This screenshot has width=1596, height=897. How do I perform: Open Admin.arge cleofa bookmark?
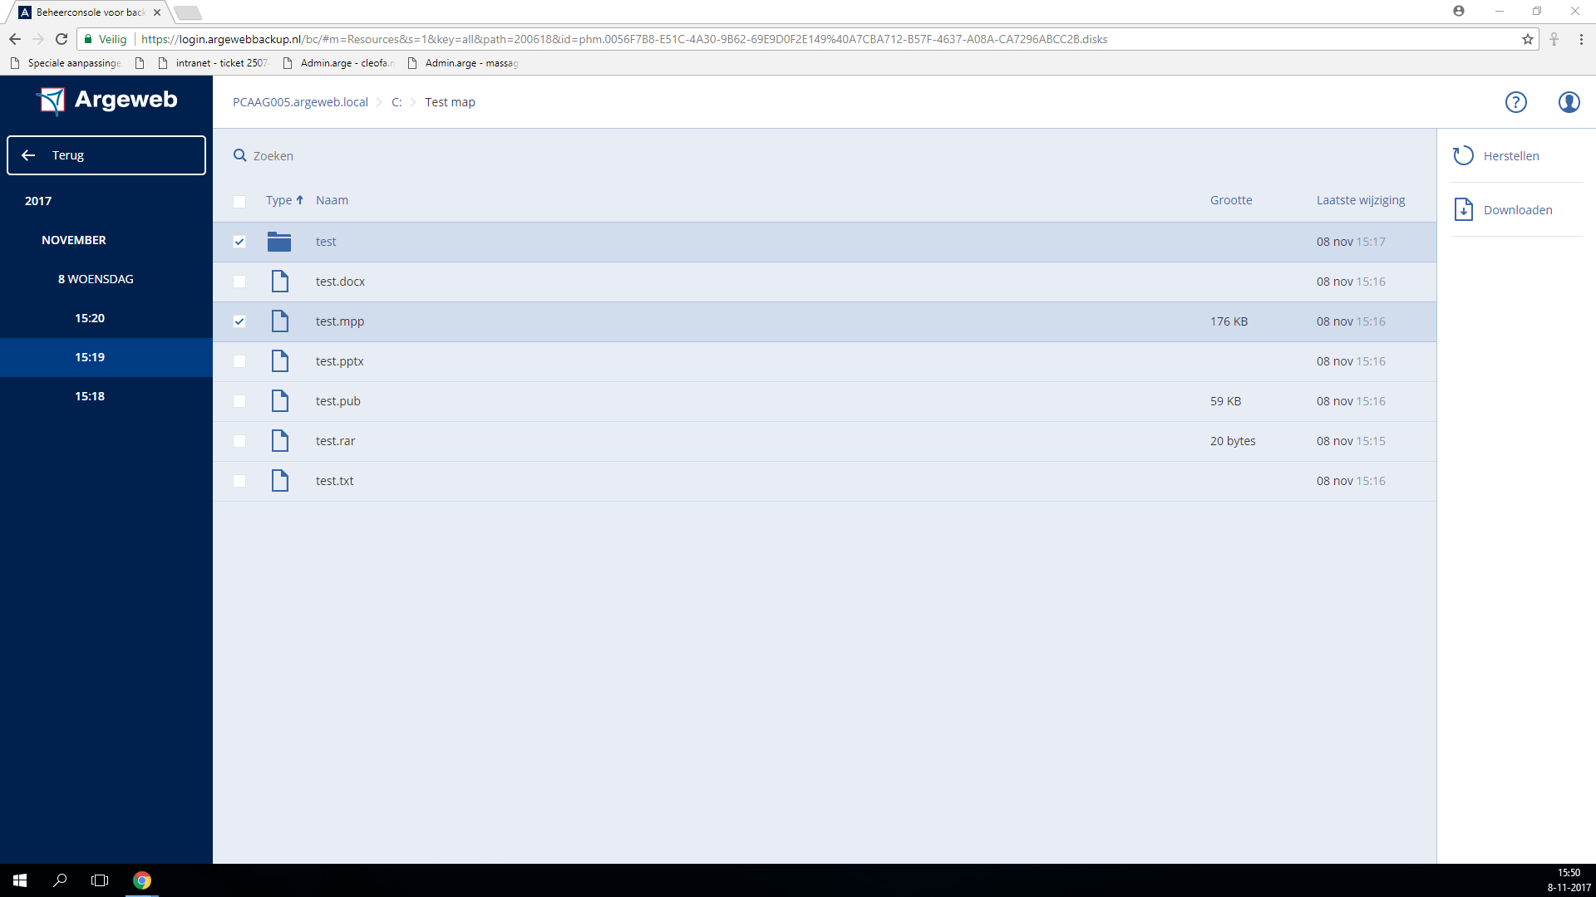(338, 63)
